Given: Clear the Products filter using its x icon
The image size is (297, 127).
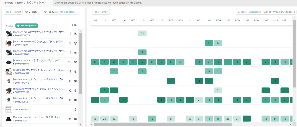Looking at the screenshot, I should [45, 12].
